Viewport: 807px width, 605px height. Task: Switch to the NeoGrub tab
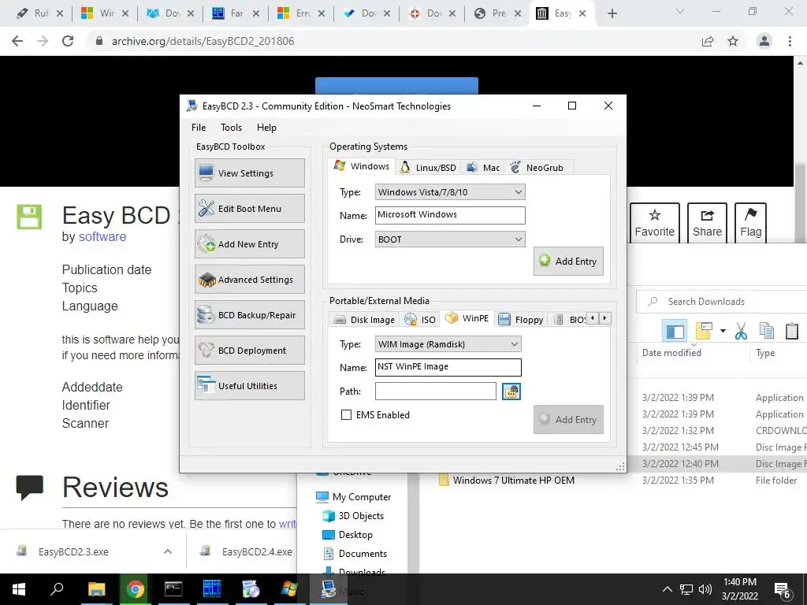coord(537,168)
